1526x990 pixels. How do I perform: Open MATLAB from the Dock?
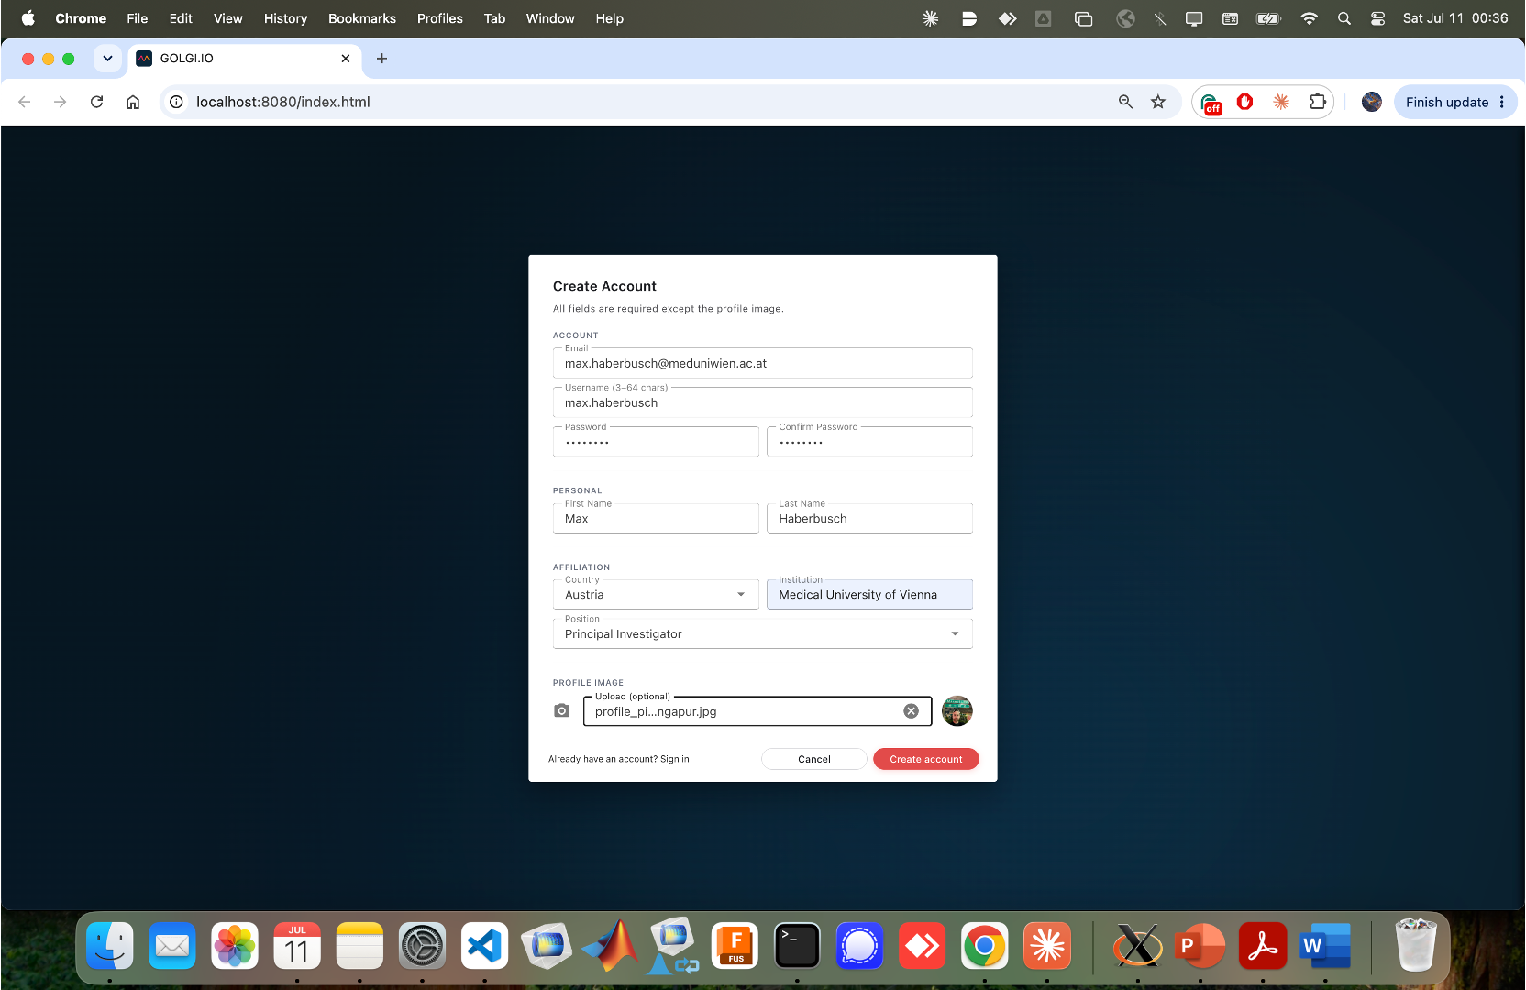pyautogui.click(x=610, y=946)
